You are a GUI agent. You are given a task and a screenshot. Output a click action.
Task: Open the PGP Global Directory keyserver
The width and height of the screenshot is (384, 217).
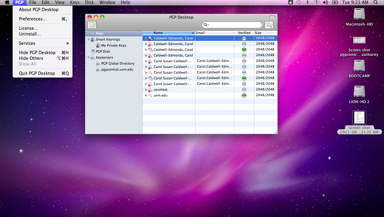tap(118, 63)
